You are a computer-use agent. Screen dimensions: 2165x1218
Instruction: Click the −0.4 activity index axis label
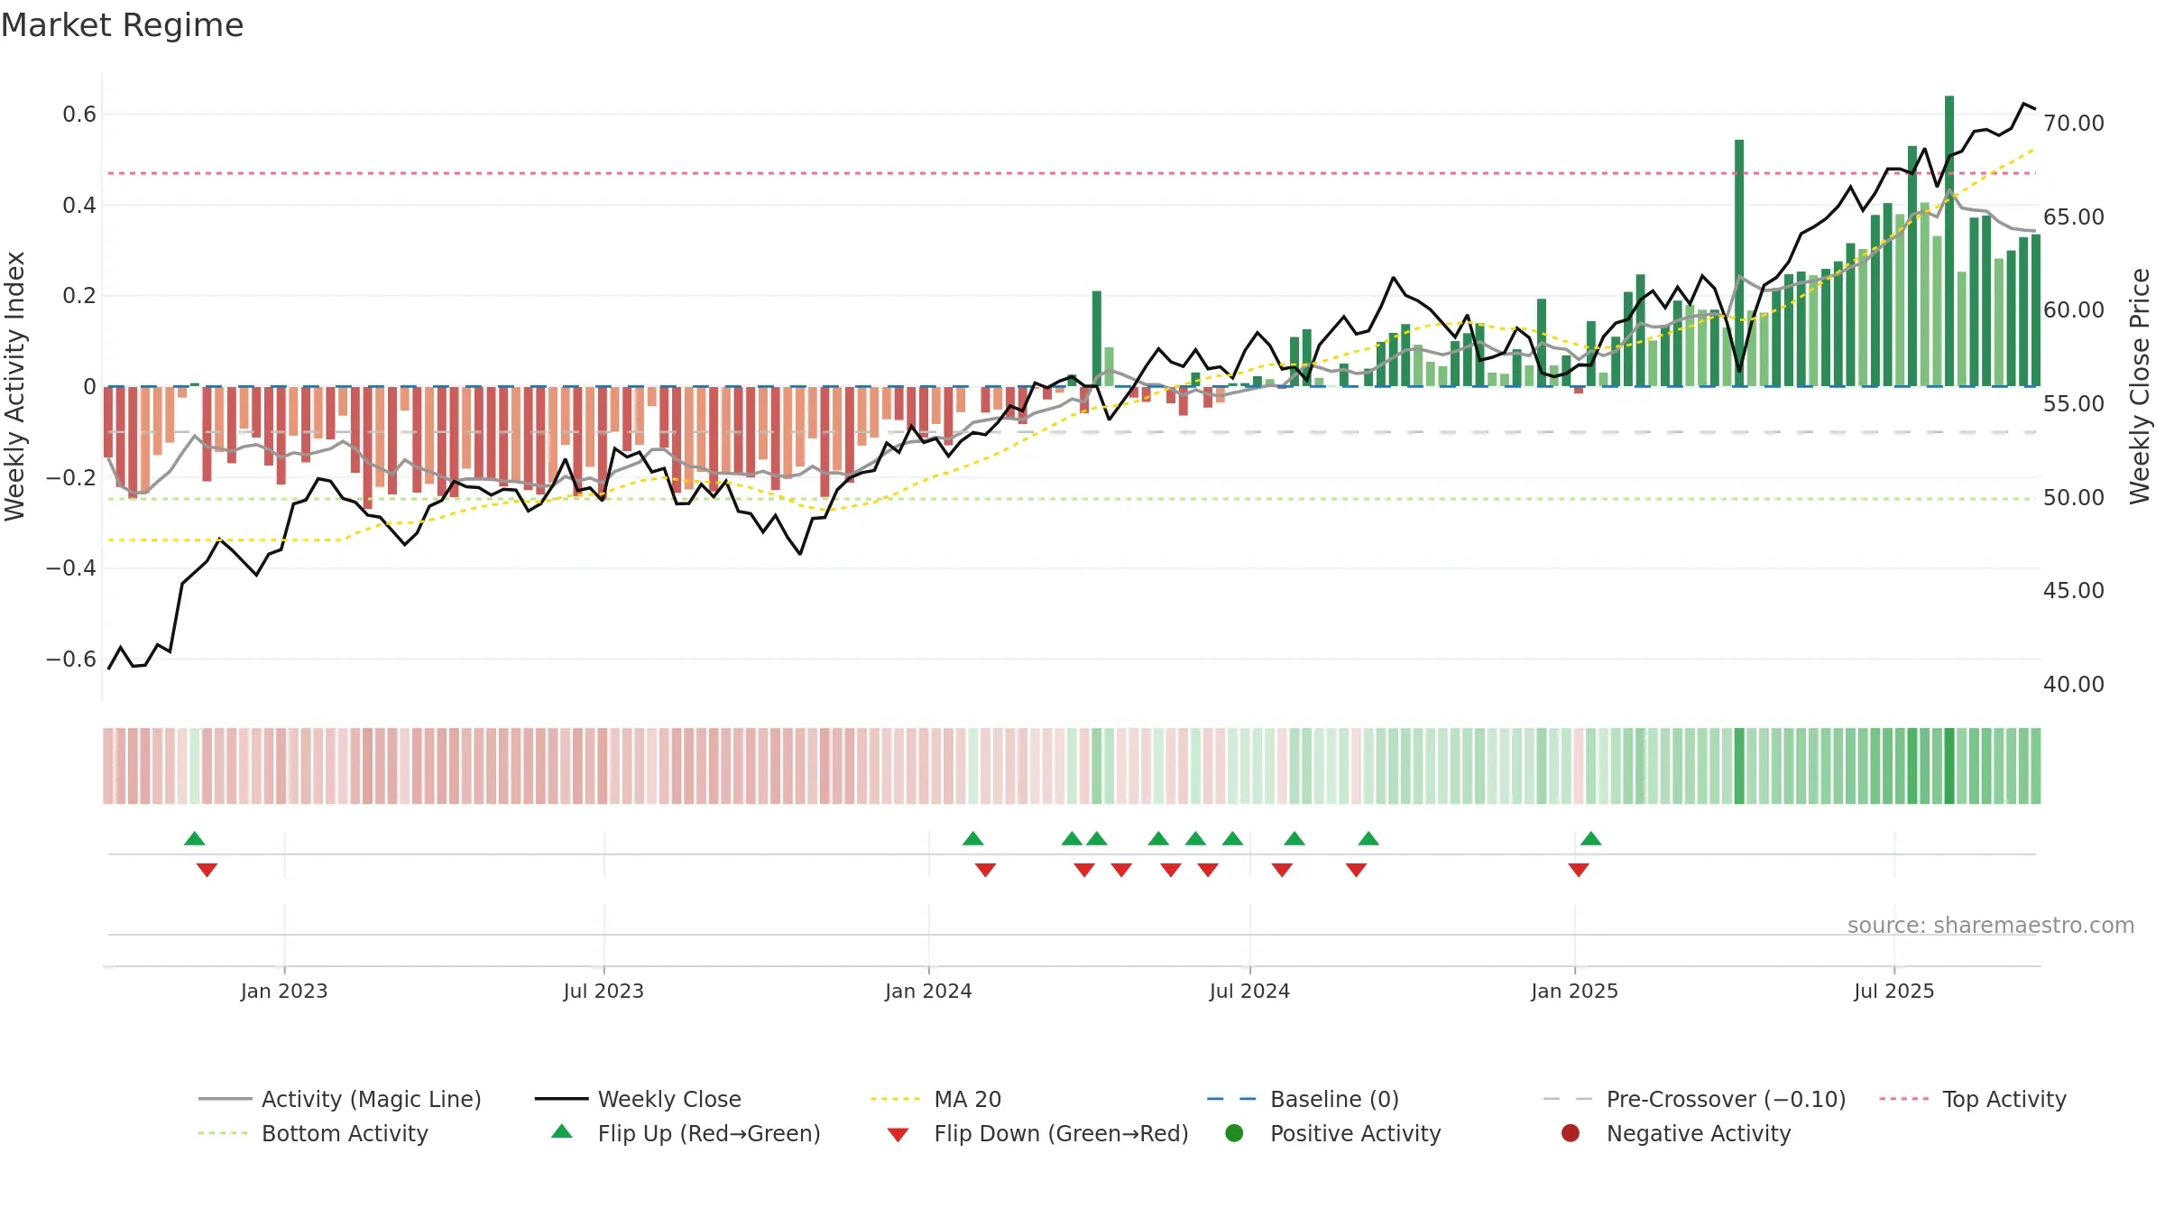point(71,568)
